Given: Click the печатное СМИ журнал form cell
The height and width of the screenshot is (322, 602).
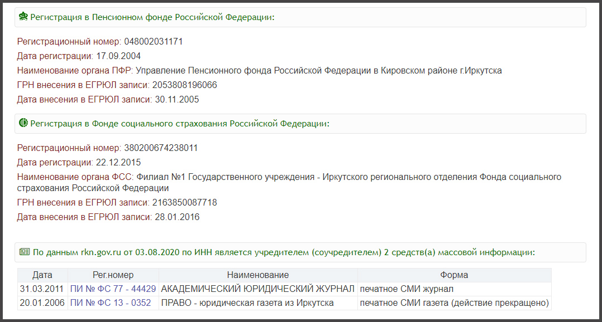Looking at the screenshot, I should [x=407, y=289].
